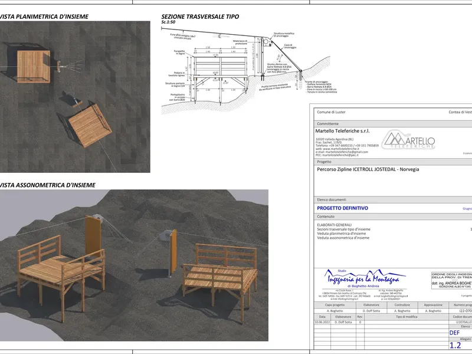Click 'A. Boghetto' under Controllore
The height and width of the screenshot is (354, 472).
402,311
